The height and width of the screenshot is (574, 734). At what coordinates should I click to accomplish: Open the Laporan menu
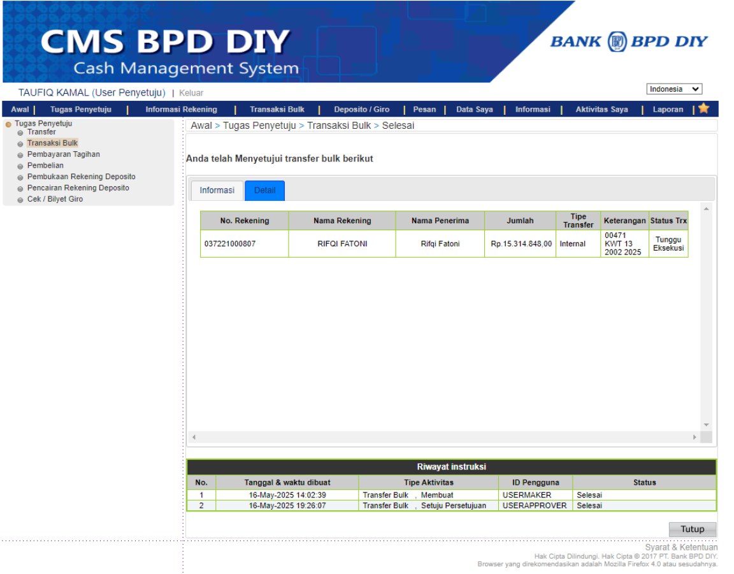click(x=668, y=109)
